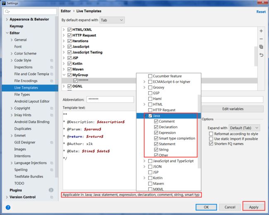Image resolution: width=269 pixels, height=215 pixels.
Task: Open TODO settings under Editor
Action: (19, 183)
